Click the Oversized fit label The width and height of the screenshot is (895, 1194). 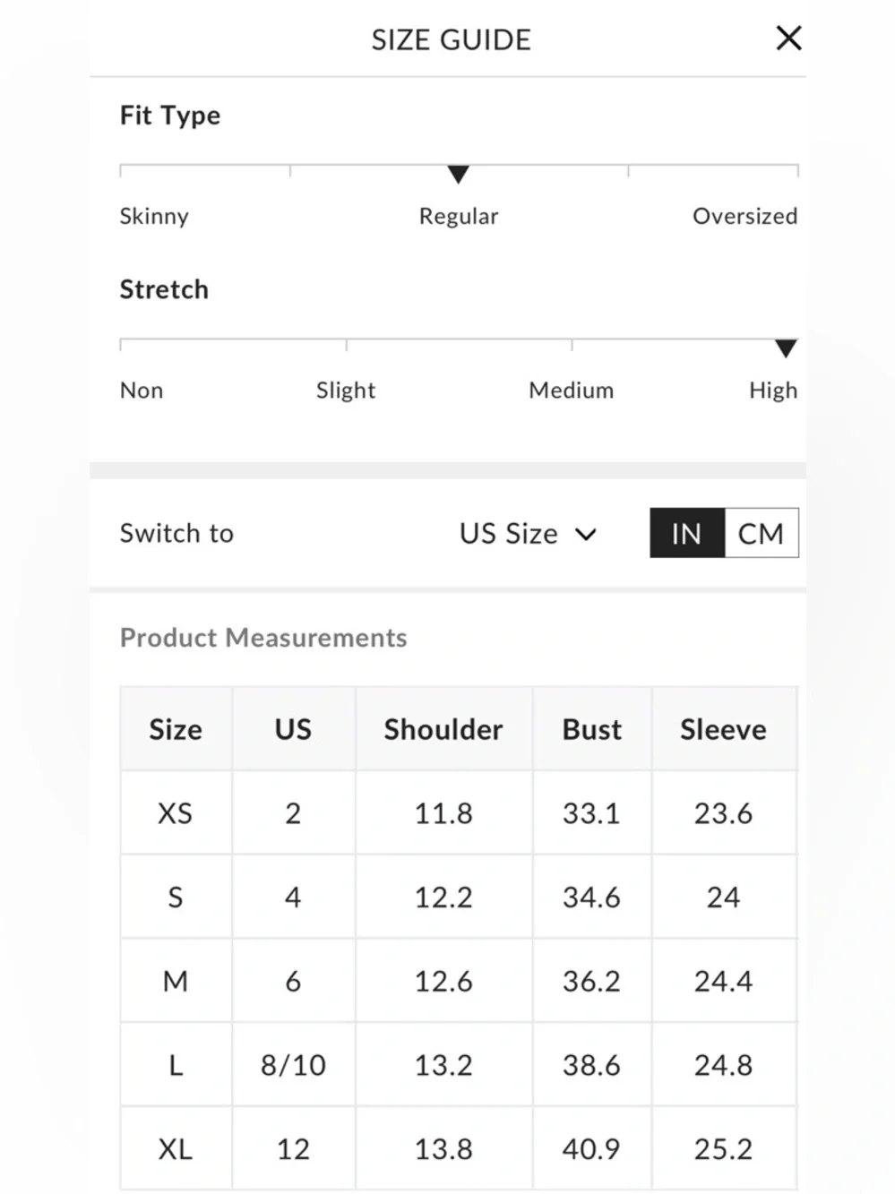tap(744, 217)
